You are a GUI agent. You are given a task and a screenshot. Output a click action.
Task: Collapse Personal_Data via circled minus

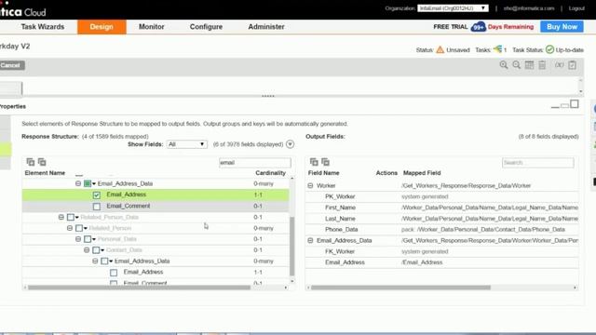coord(78,239)
